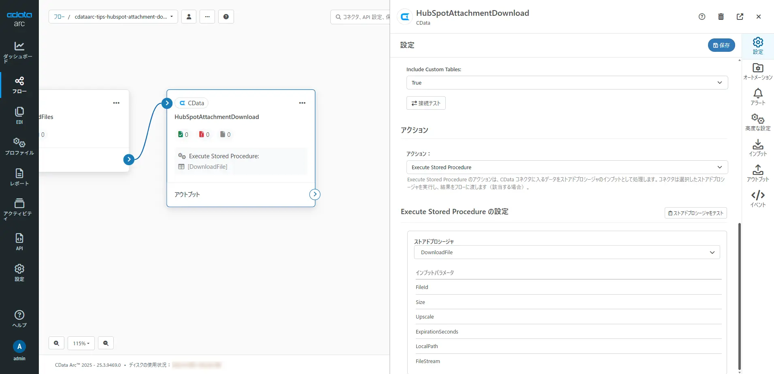774x374 pixels.
Task: Open the プロファイル section
Action: pos(19,146)
